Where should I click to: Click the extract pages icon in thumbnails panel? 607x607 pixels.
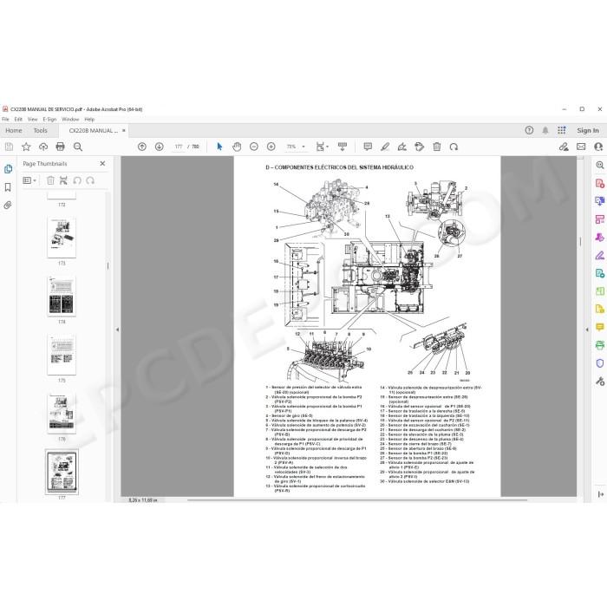(63, 180)
